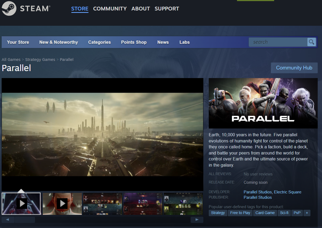Open the Community Hub

[294, 68]
